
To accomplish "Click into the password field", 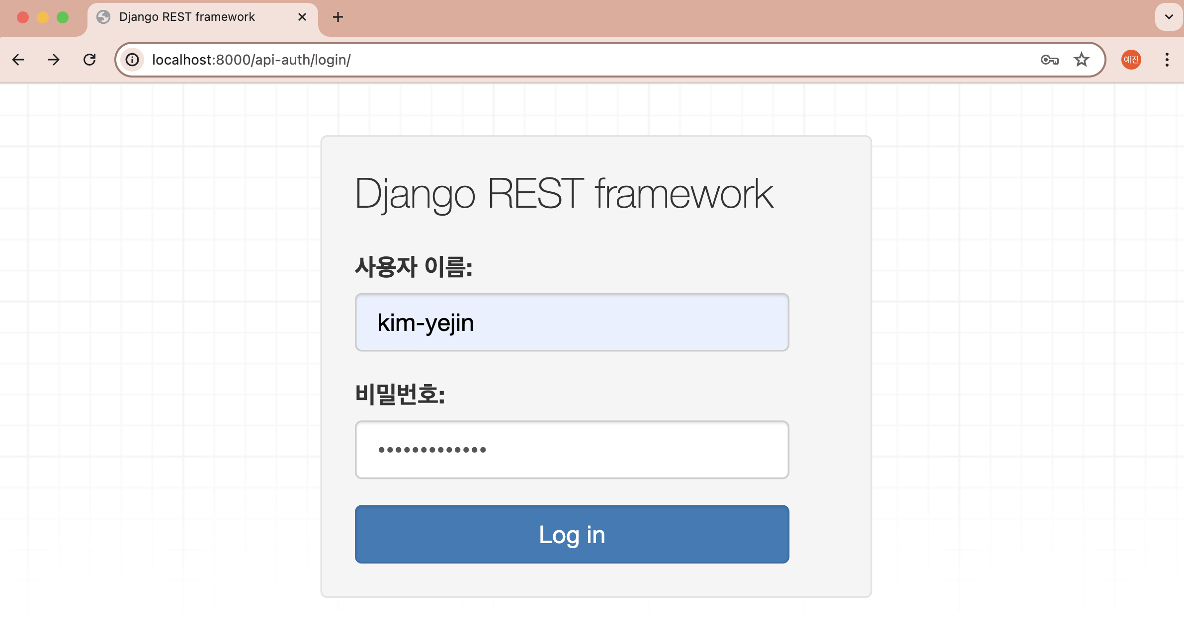I will coord(572,450).
